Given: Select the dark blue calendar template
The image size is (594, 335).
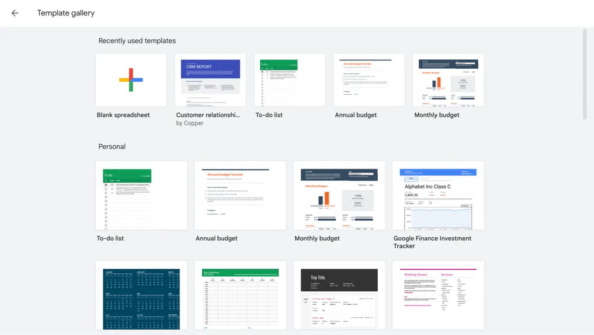Looking at the screenshot, I should point(141,295).
